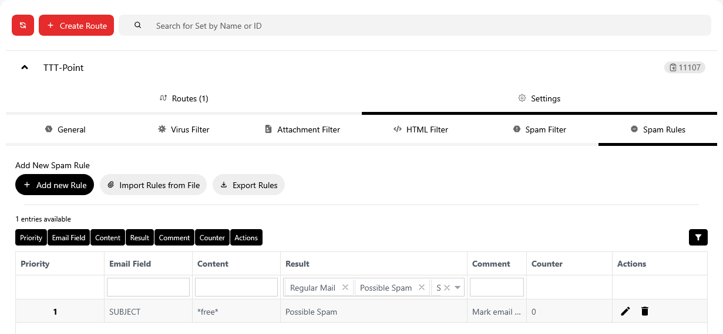Toggle the Counter column visibility
The image size is (723, 334).
pyautogui.click(x=212, y=237)
